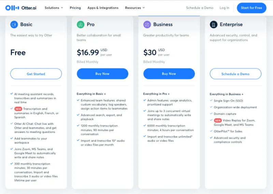Viewport: 273px width, 194px height.
Task: Click the Schedule a Demo header link
Action: (200, 8)
